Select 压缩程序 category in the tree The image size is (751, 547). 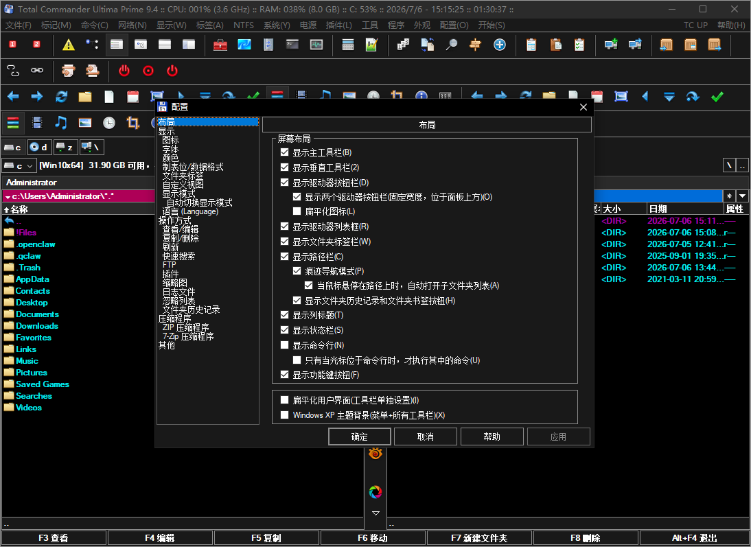(x=175, y=318)
